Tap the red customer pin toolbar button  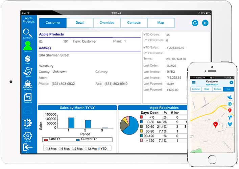pos(230,111)
